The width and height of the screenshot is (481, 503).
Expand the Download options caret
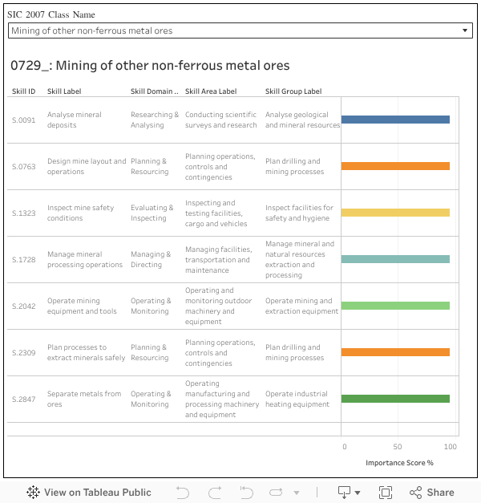[x=358, y=493]
